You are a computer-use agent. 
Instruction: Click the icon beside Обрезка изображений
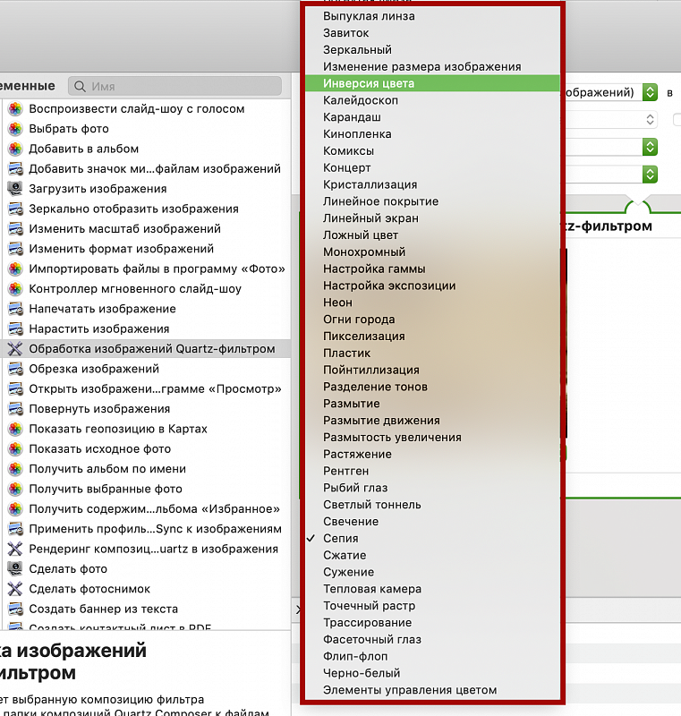pyautogui.click(x=15, y=369)
